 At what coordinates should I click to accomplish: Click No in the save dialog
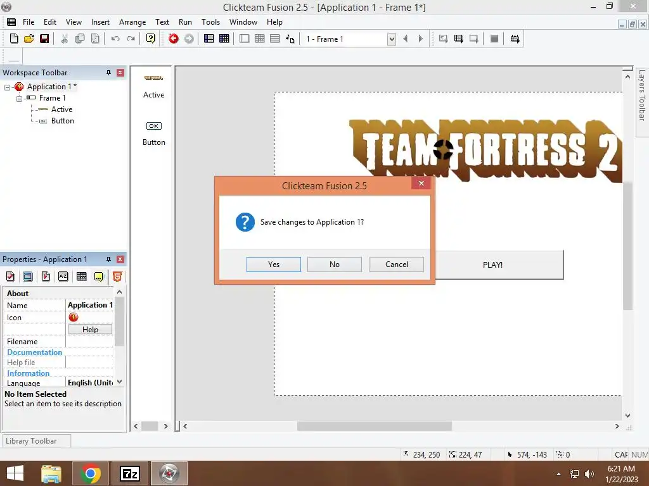pos(335,265)
